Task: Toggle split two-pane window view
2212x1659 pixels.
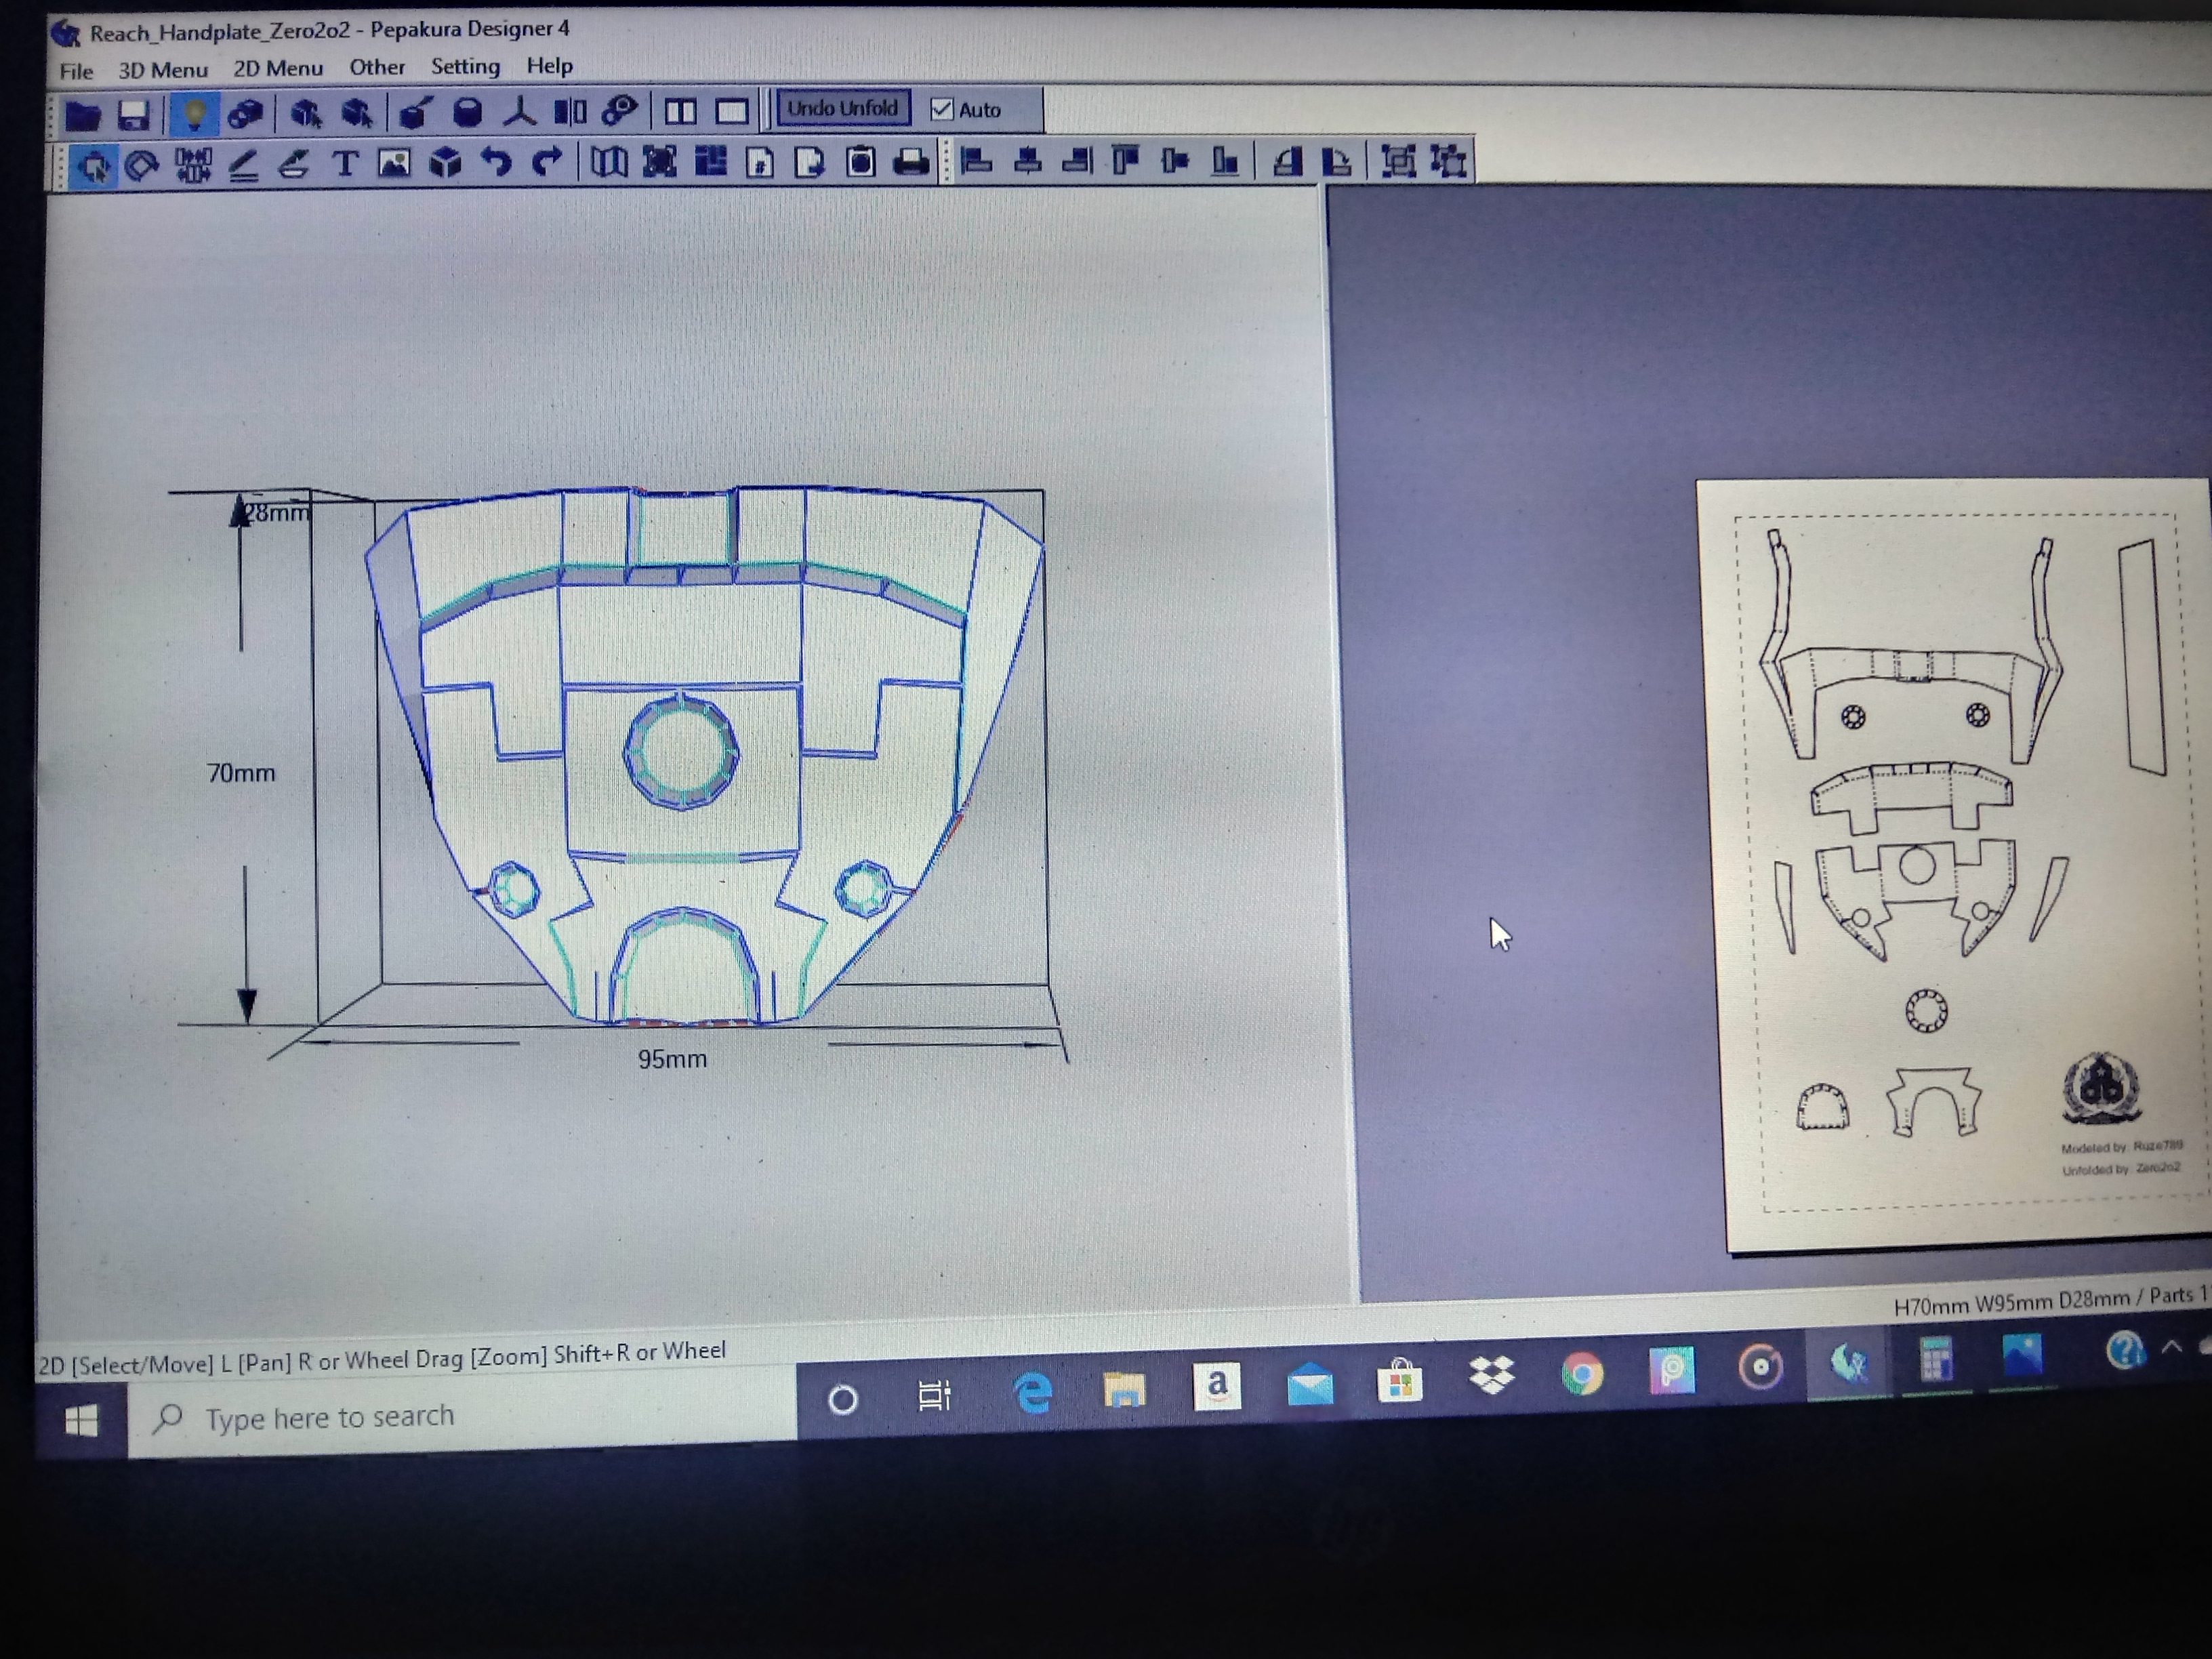Action: (680, 111)
